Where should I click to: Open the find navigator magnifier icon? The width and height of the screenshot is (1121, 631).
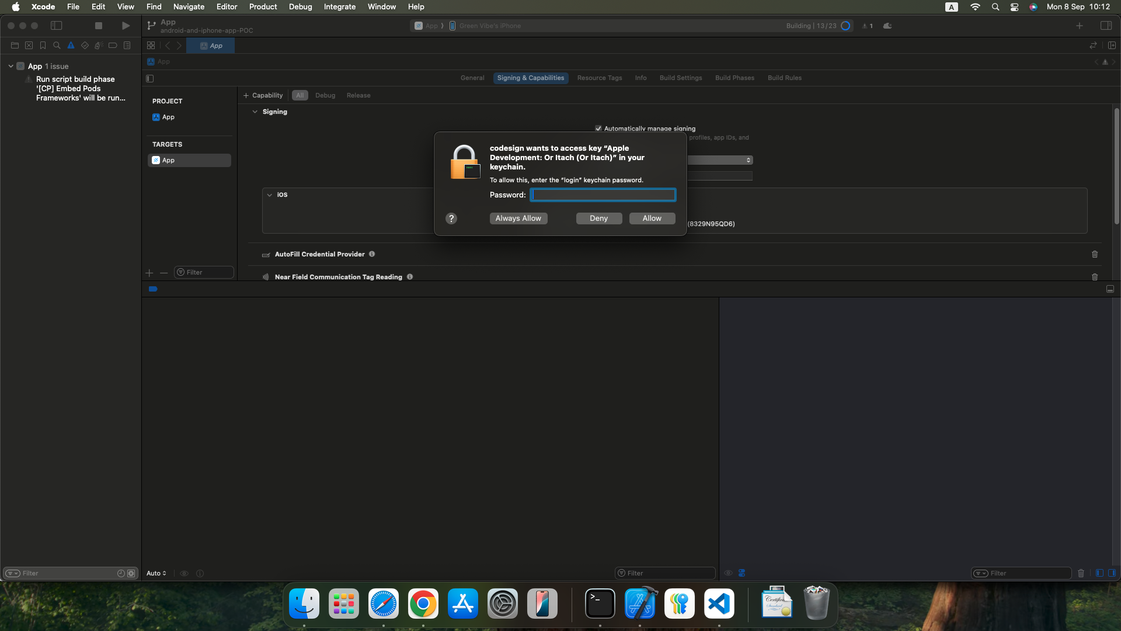57,46
